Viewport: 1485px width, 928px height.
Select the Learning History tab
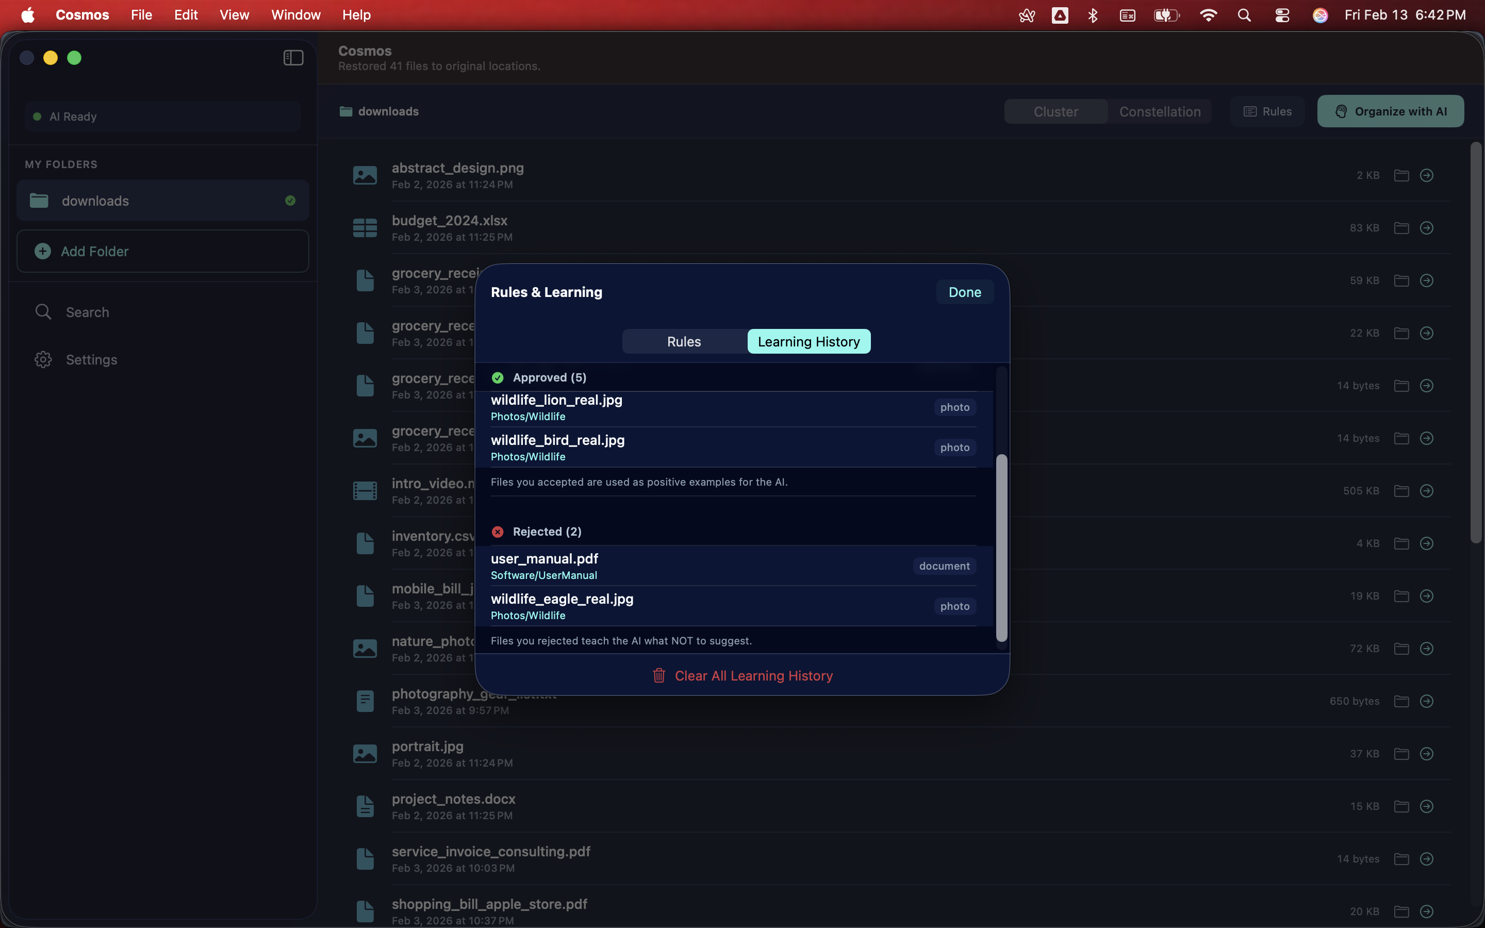click(x=808, y=342)
